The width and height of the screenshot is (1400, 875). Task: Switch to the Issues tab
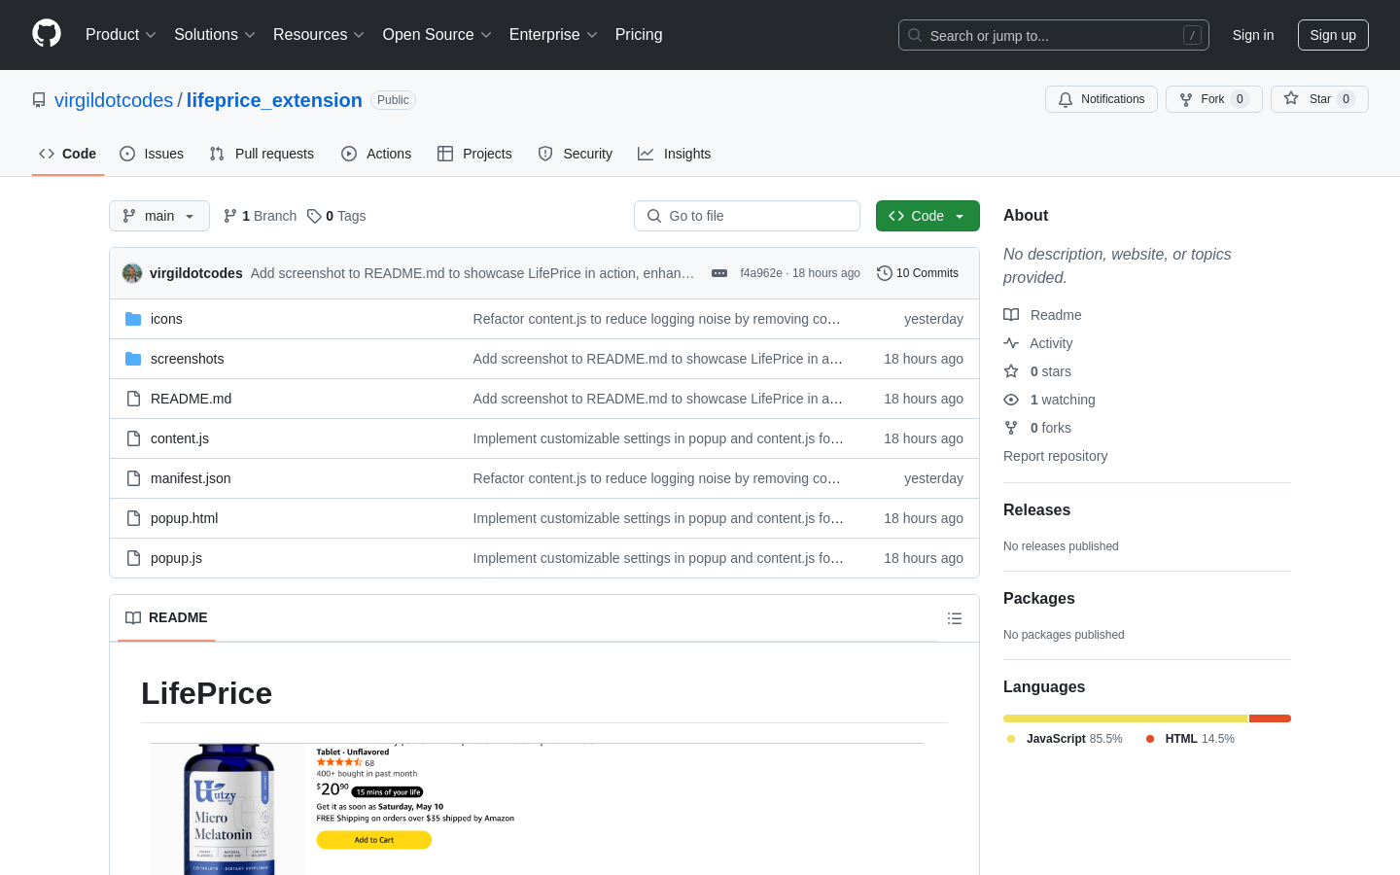[x=152, y=154]
